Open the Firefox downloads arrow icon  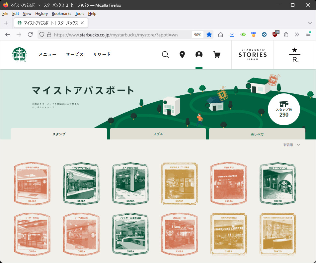click(232, 34)
